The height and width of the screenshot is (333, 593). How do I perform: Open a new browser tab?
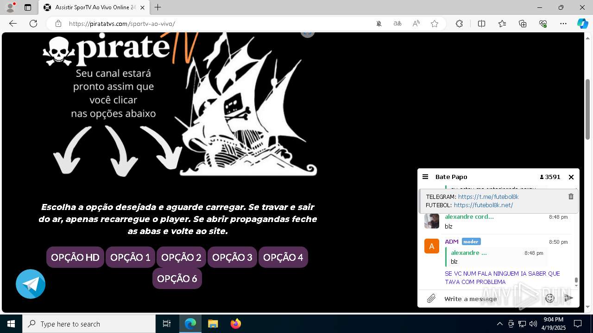tap(158, 7)
